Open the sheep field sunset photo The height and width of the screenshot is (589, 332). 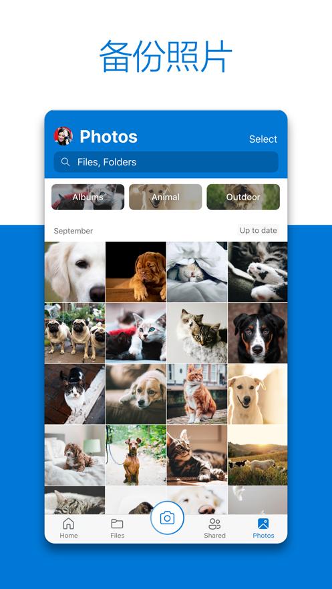(x=258, y=456)
